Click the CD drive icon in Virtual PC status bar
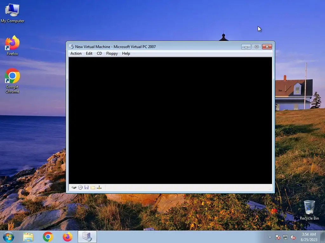 point(80,187)
